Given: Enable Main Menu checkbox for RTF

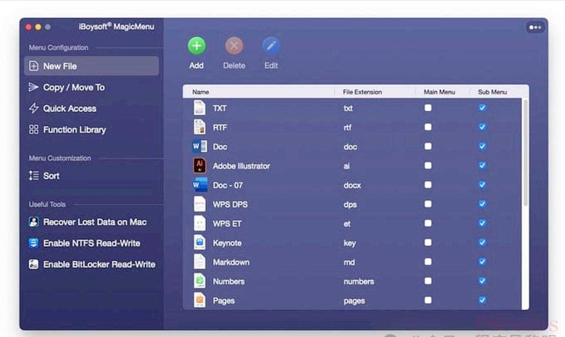Looking at the screenshot, I should point(428,127).
